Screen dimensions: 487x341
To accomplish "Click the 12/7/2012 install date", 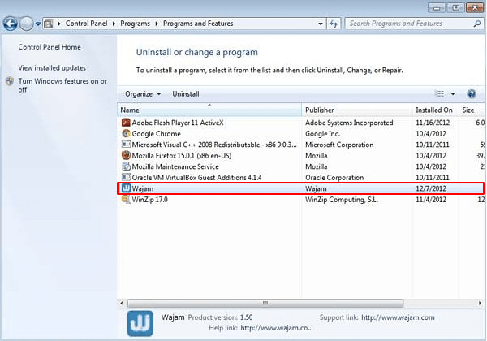I will pyautogui.click(x=431, y=188).
